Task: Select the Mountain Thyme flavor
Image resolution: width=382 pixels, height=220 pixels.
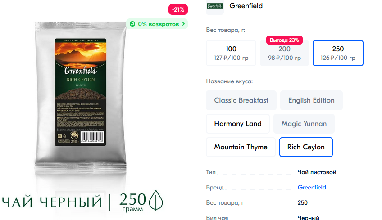Action: [x=241, y=147]
